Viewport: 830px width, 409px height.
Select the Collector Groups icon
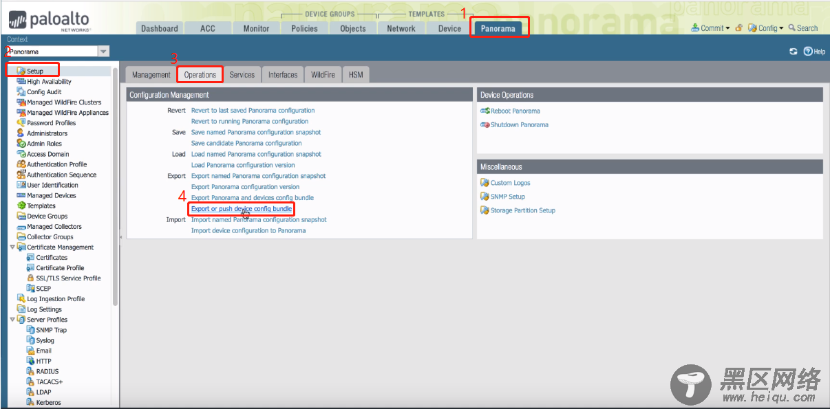[21, 236]
